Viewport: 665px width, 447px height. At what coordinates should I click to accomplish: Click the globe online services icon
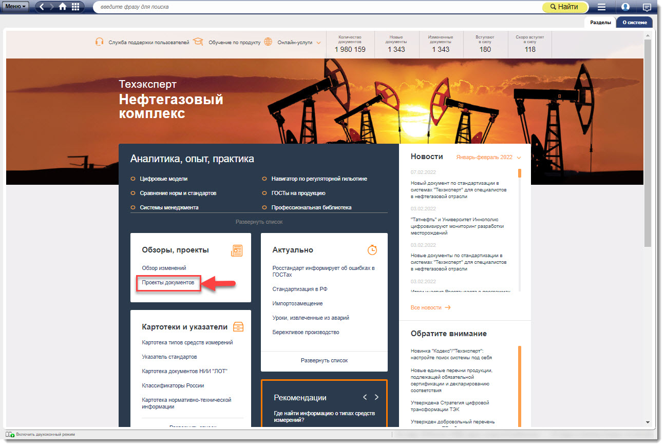(268, 42)
